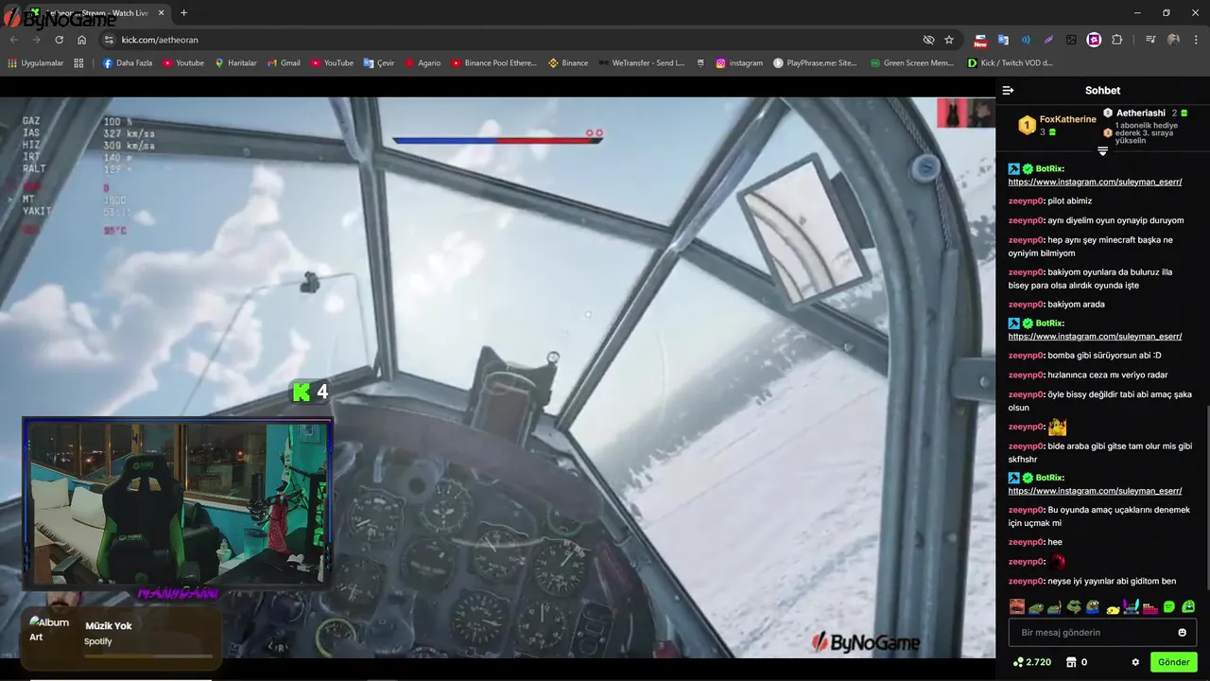Open the Çevir translate bookmark
1210x681 pixels.
379,63
